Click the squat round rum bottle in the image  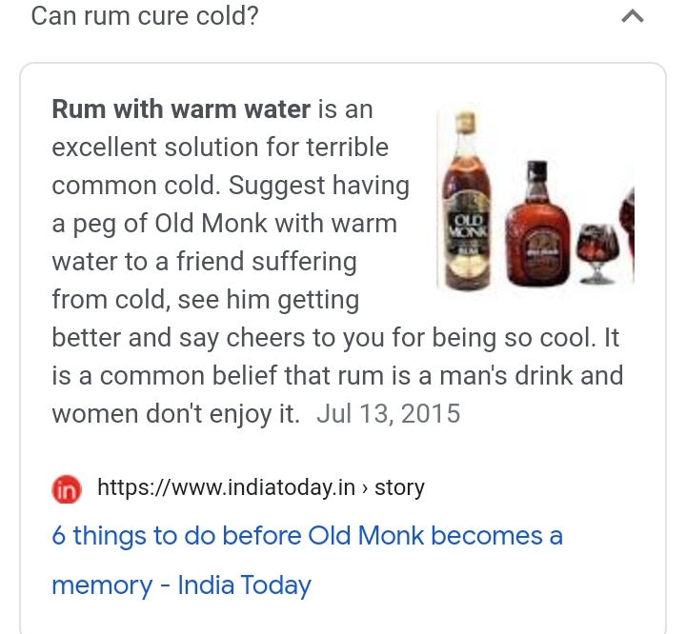point(537,224)
